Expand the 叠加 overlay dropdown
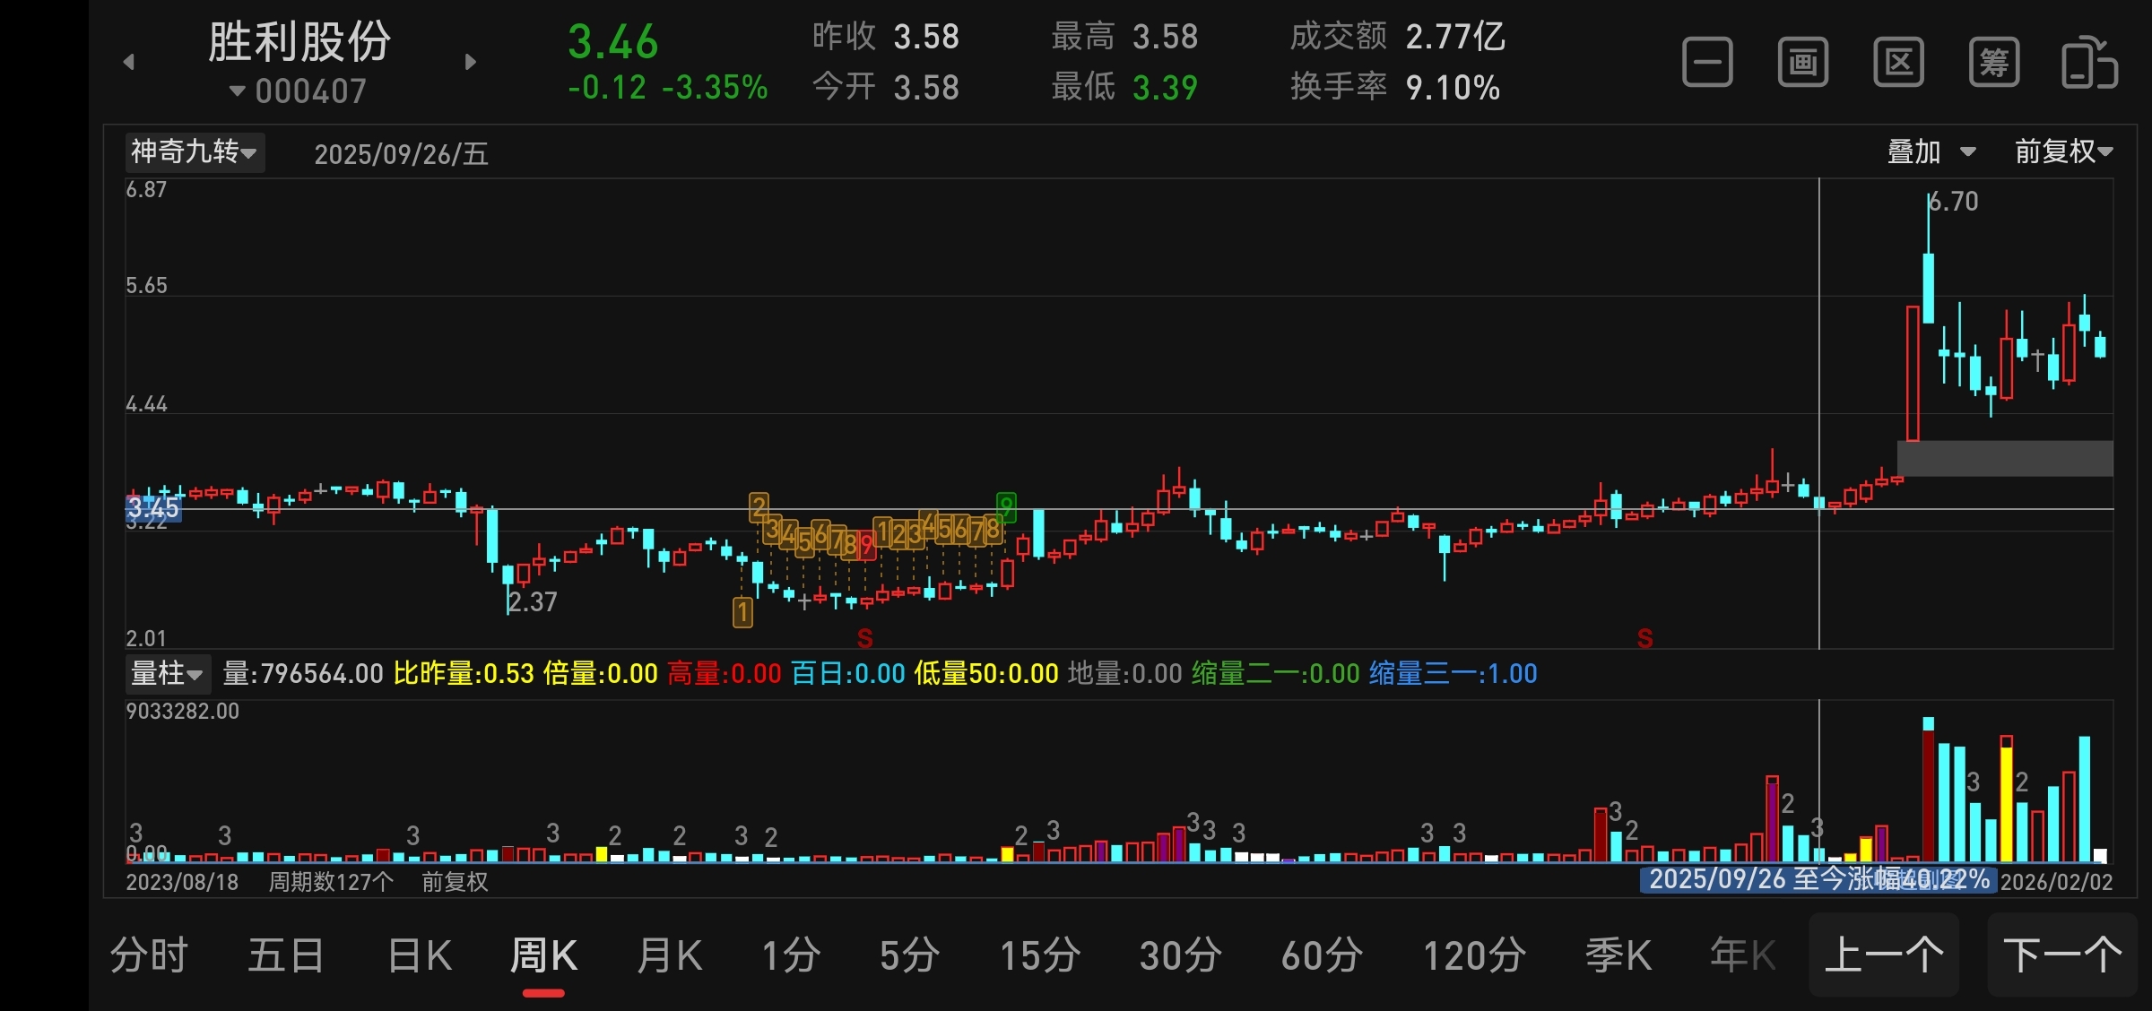Viewport: 2152px width, 1011px height. click(x=1931, y=151)
